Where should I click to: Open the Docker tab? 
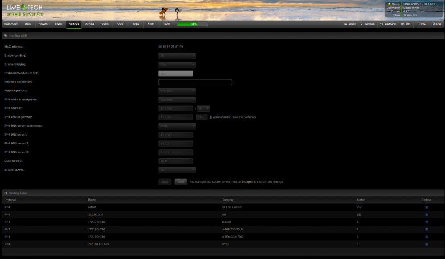point(105,24)
